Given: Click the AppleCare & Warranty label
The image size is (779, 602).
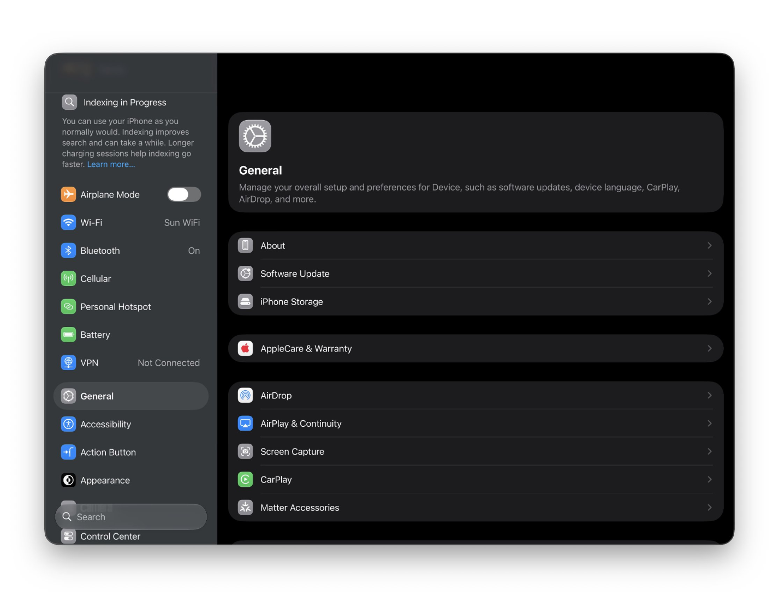Looking at the screenshot, I should pos(306,349).
